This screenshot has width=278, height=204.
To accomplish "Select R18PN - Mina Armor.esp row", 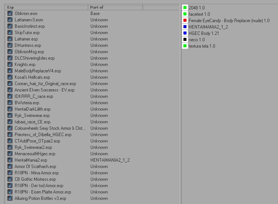I will point(37,173).
